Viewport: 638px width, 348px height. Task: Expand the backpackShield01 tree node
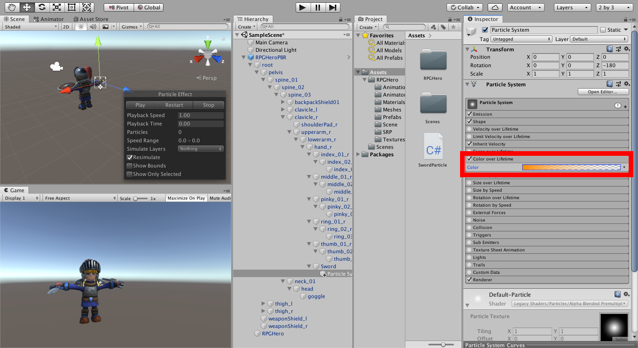(283, 102)
